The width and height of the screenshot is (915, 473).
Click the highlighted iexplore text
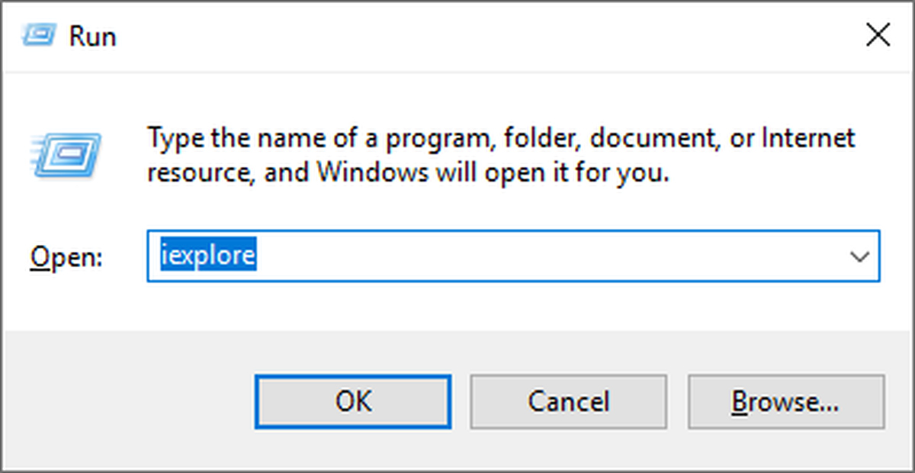click(x=207, y=256)
